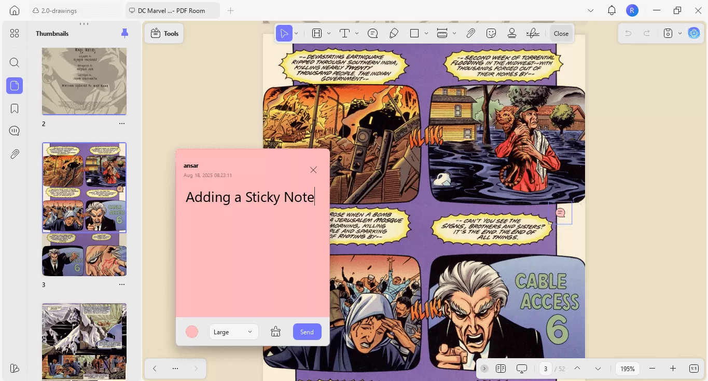Click the 195% zoom level field
This screenshot has height=381, width=708.
pos(628,369)
